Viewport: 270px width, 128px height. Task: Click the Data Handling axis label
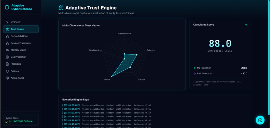(95, 50)
